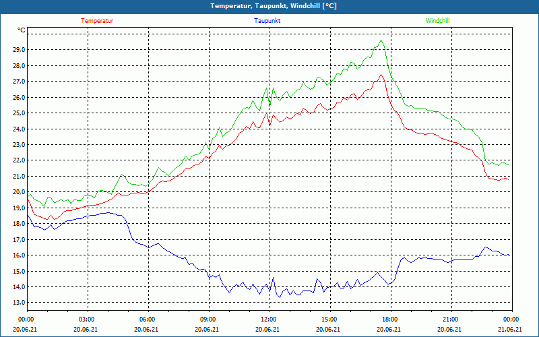Image resolution: width=539 pixels, height=337 pixels.
Task: Click the 09:00 time axis label
Action: [x=207, y=319]
